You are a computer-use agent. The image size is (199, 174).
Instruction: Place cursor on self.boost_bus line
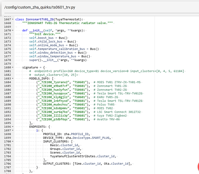(48, 38)
